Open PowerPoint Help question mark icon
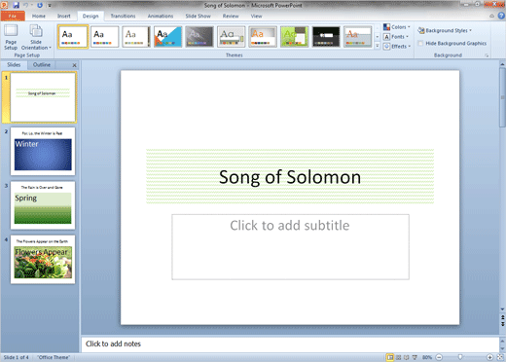The height and width of the screenshot is (362, 506). click(x=501, y=16)
